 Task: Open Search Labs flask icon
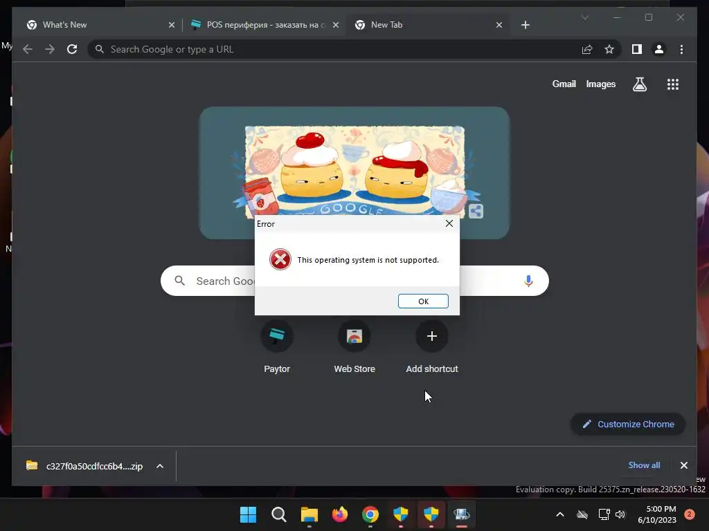[639, 84]
